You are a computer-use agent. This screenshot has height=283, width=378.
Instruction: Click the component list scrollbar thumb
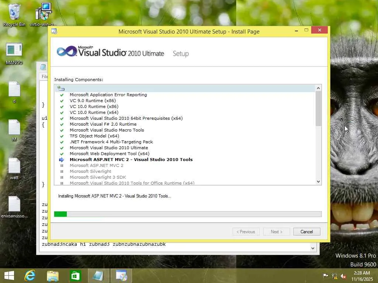(318, 108)
